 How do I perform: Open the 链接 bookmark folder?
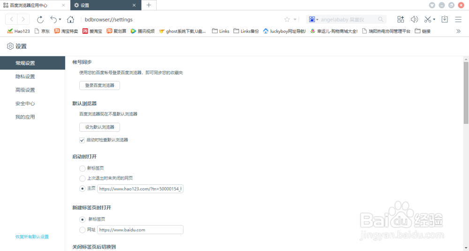(423, 31)
